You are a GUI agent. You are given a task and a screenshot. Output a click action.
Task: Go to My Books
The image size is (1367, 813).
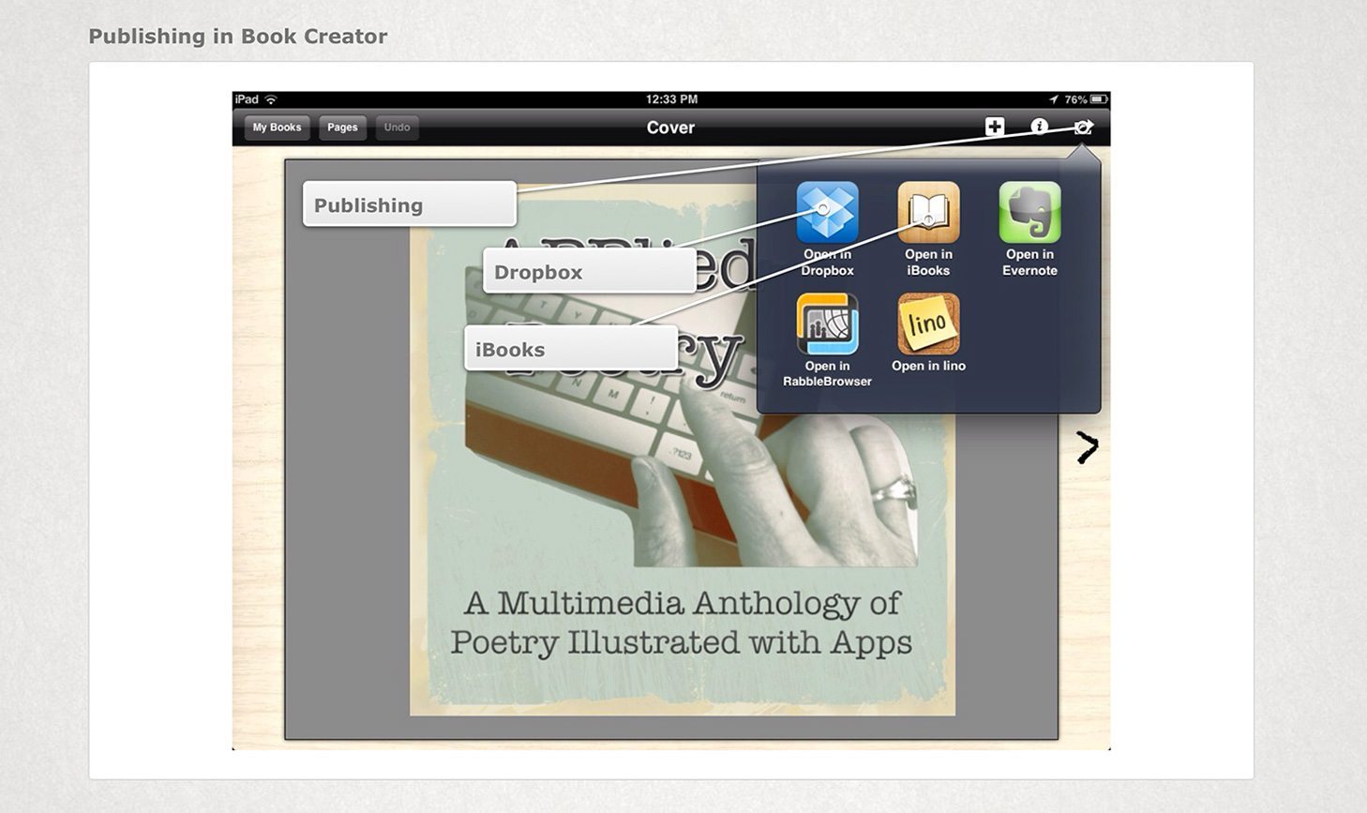click(x=277, y=128)
